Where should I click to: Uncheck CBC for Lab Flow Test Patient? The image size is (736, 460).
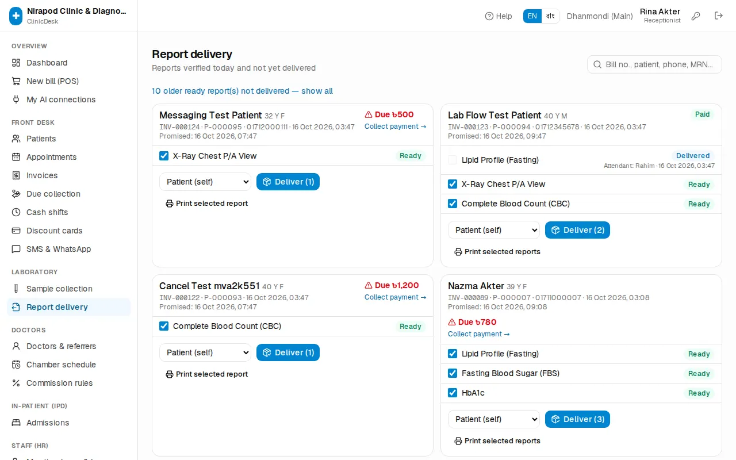(x=453, y=204)
